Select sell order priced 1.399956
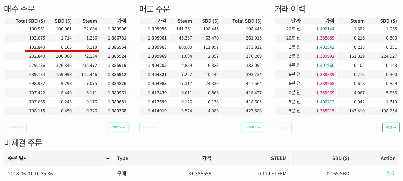This screenshot has height=181, width=403. coord(157,29)
